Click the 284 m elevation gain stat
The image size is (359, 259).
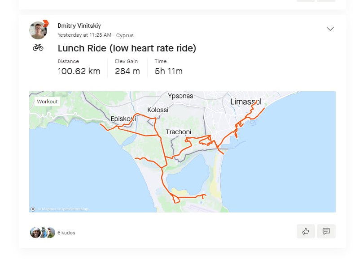127,71
